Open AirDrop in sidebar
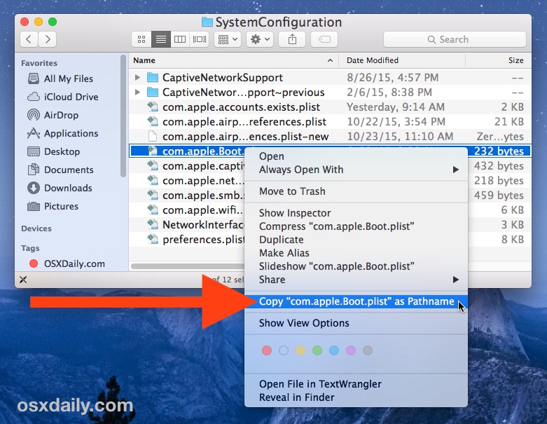547x424 pixels. (53, 115)
